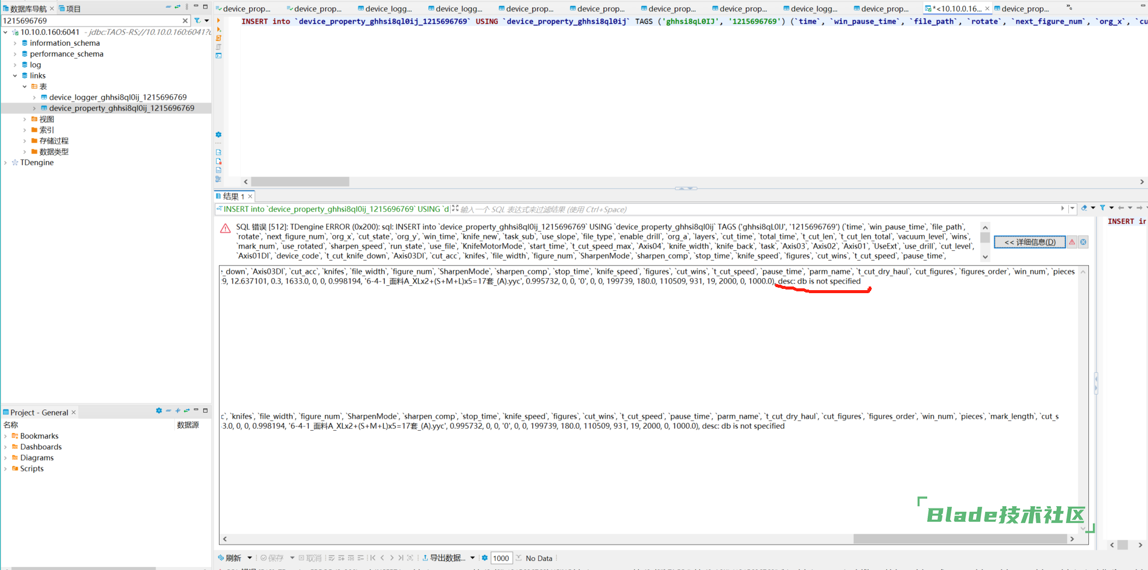Viewport: 1148px width, 570px height.
Task: Expand the TDengine connection node
Action: (x=6, y=163)
